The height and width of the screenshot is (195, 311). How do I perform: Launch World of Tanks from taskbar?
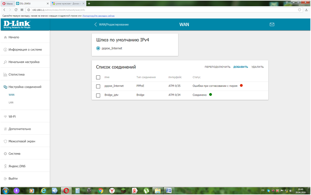tap(89, 191)
